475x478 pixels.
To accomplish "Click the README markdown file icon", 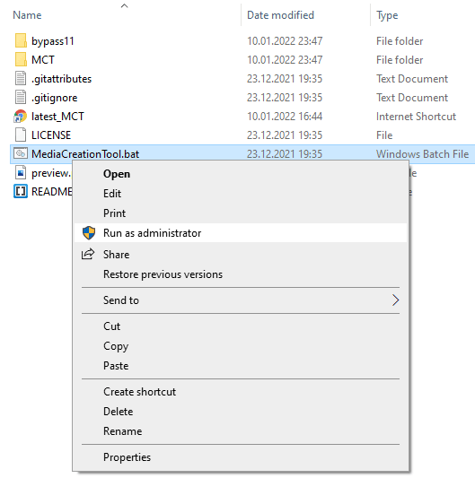I will click(21, 191).
